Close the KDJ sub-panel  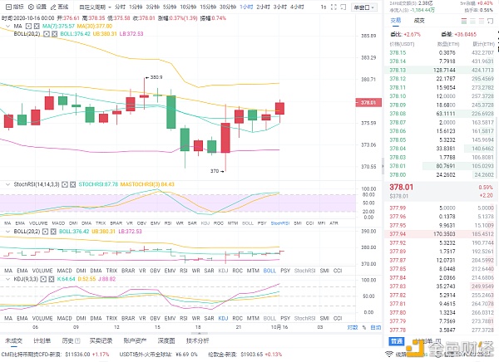(x=52, y=279)
